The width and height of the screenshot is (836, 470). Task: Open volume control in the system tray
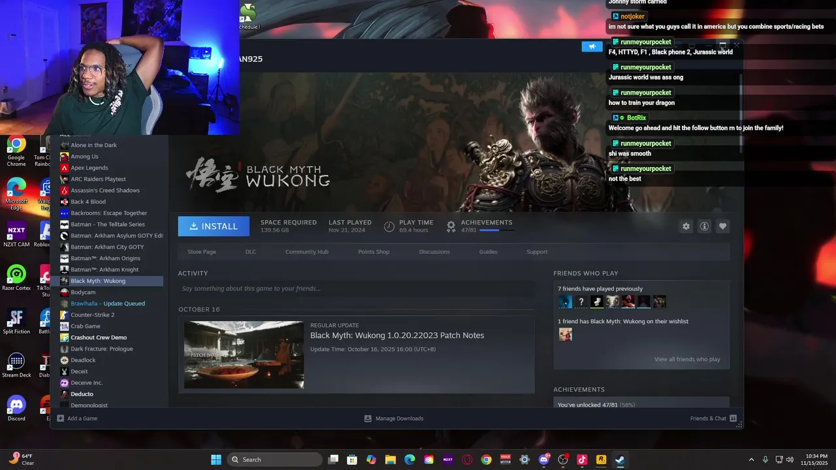tap(790, 460)
